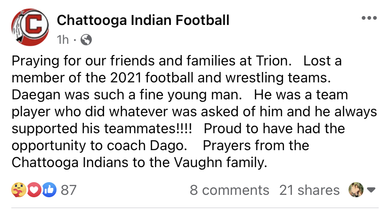Click the 1h post timestamp
Viewport: 390px width, 209px height.
(x=63, y=40)
